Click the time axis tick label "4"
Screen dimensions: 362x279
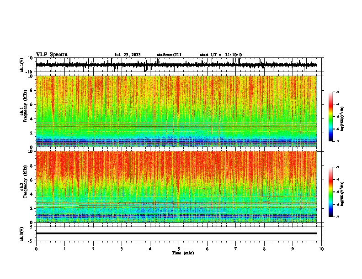[150, 249]
